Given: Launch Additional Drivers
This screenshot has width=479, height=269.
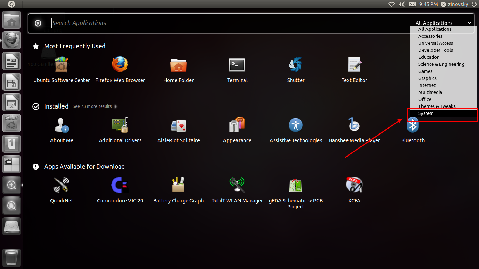Looking at the screenshot, I should click(x=120, y=130).
